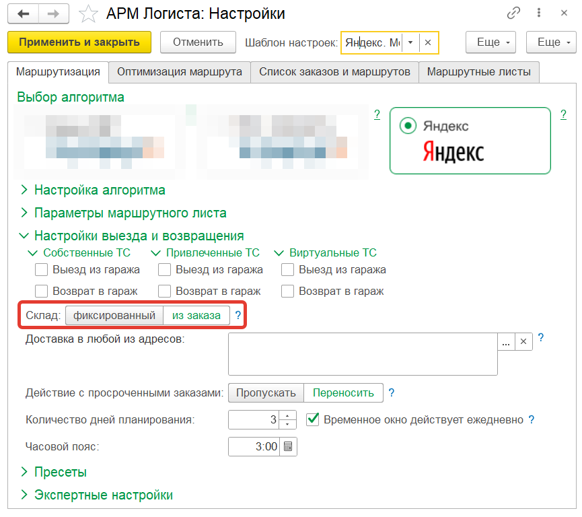Go forward with the right arrow button
Screen dimensions: 582x517
click(54, 13)
